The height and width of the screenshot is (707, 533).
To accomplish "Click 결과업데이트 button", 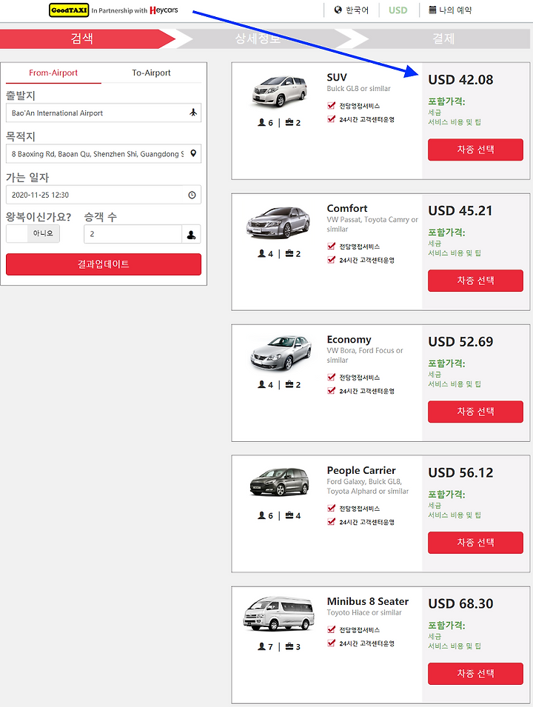I will pos(104,264).
